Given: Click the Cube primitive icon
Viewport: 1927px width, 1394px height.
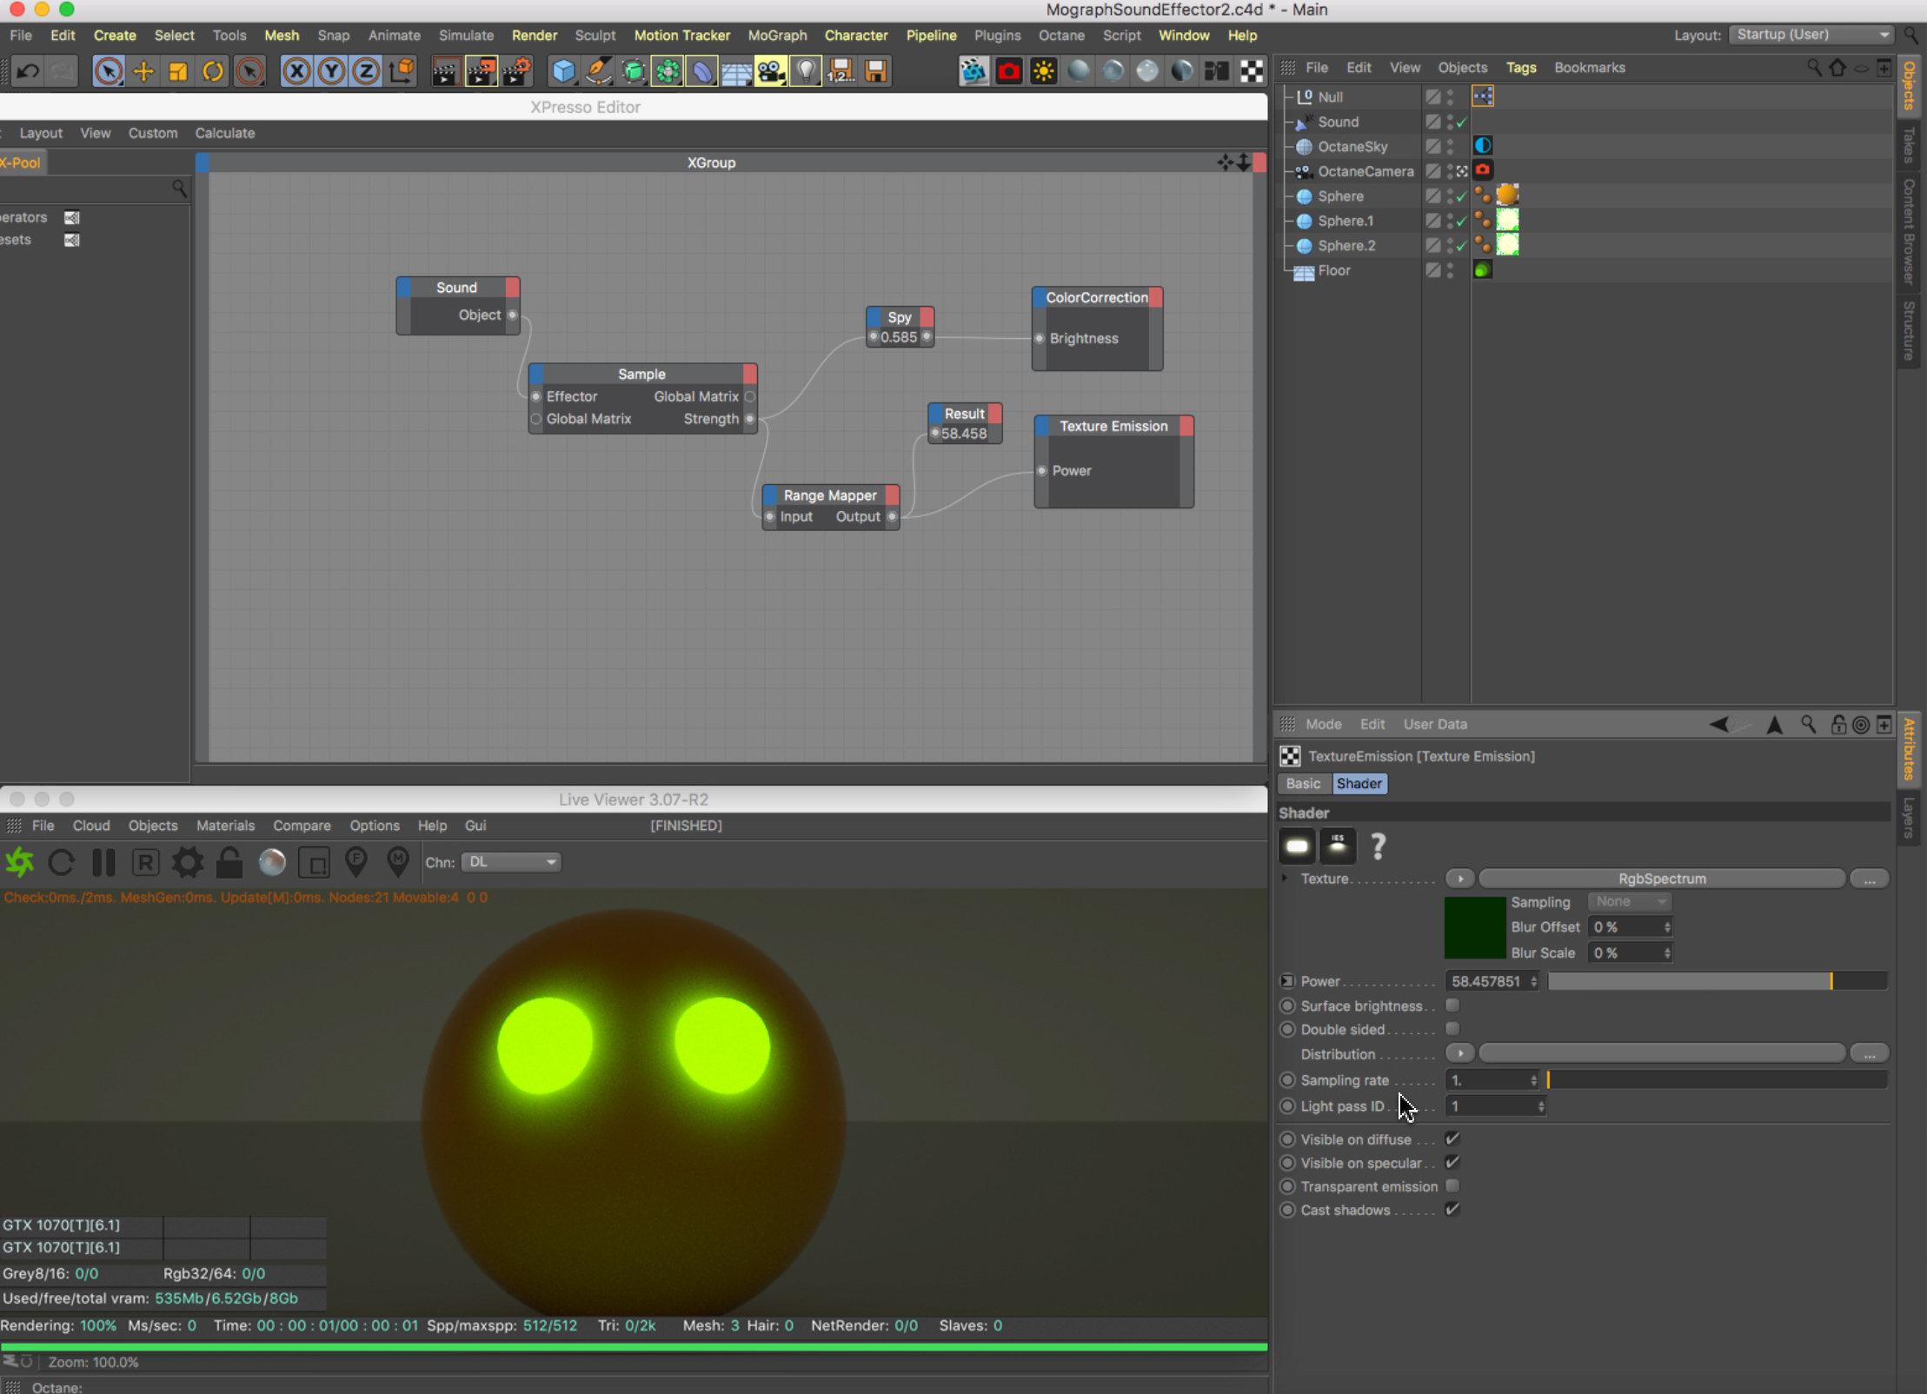Looking at the screenshot, I should point(563,71).
